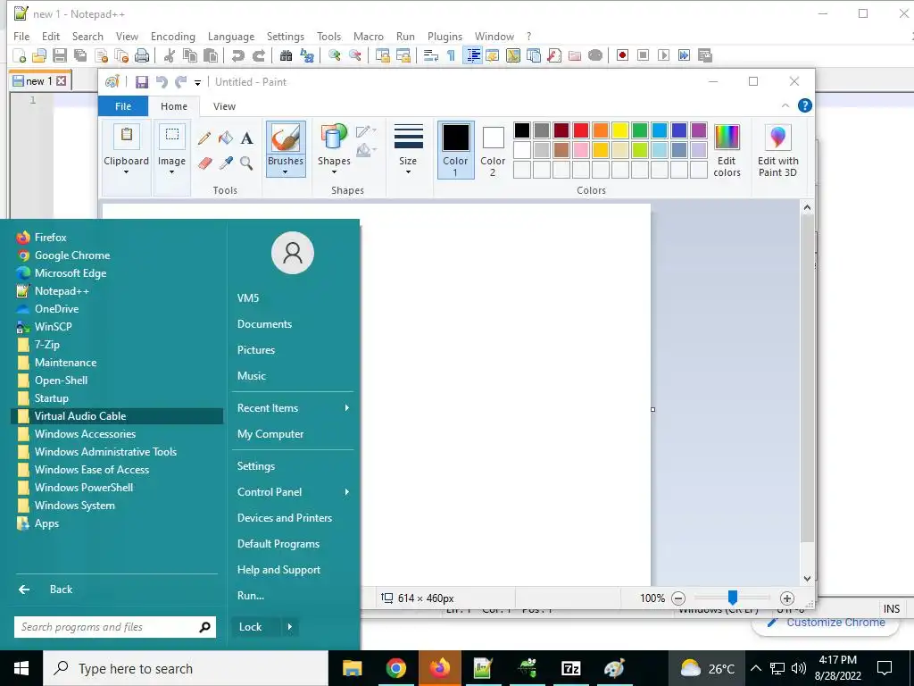Viewport: 914px width, 686px height.
Task: Expand the Clipboard dropdown in Paint
Action: 126,172
